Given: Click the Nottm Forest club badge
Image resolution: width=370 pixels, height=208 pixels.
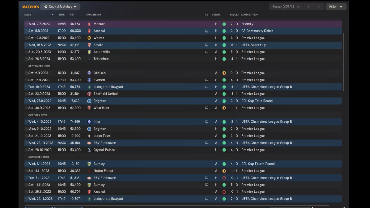Looking at the screenshot, I should (x=89, y=171).
